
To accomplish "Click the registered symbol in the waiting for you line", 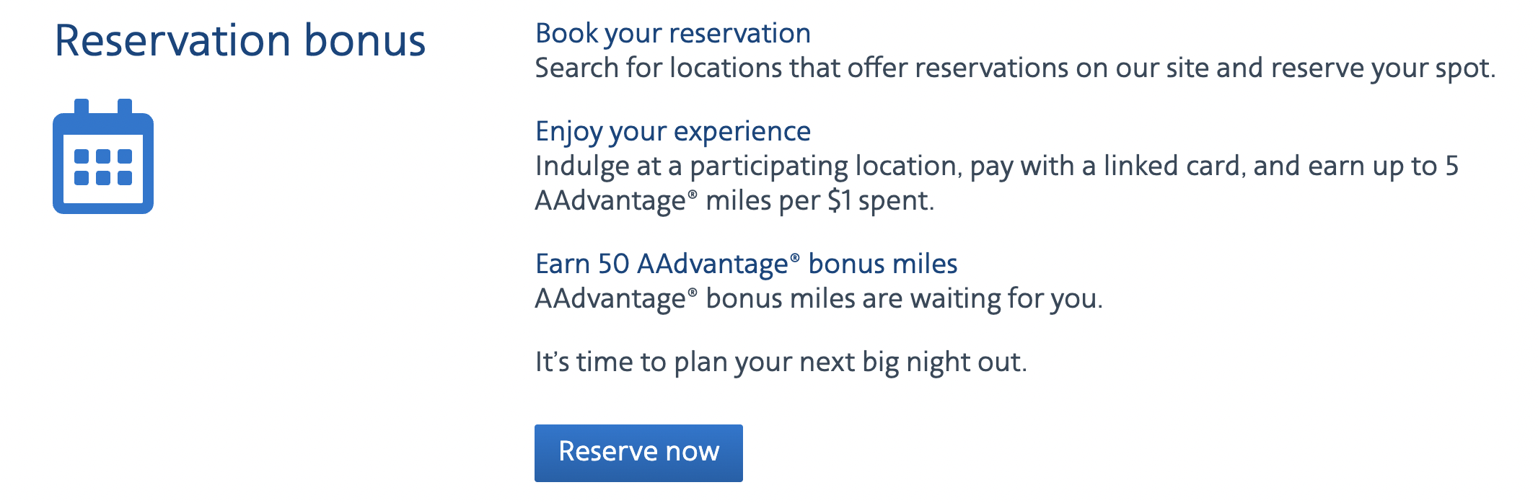I will pos(693,293).
